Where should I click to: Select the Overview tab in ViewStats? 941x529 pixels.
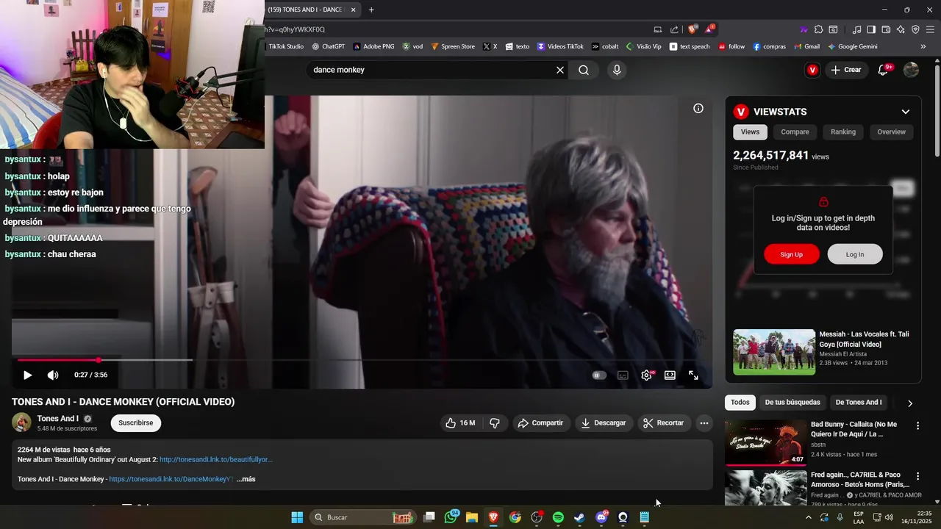(x=891, y=132)
